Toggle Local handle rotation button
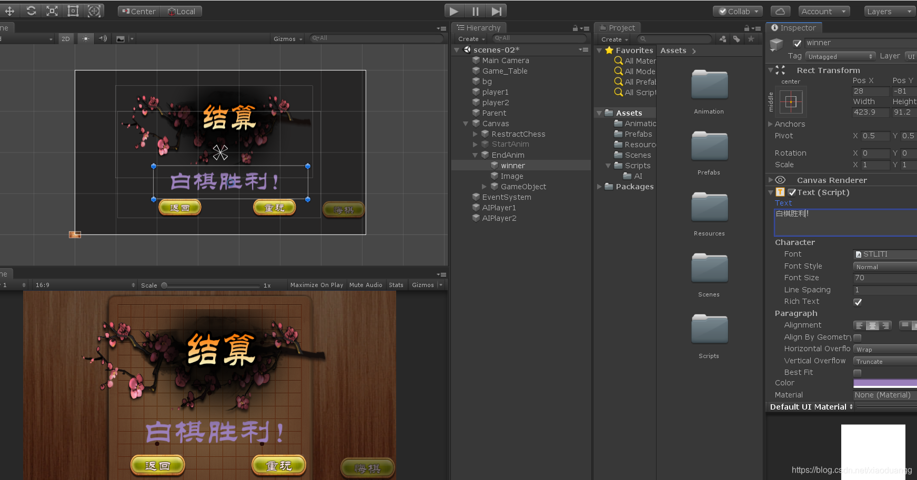 [x=182, y=11]
